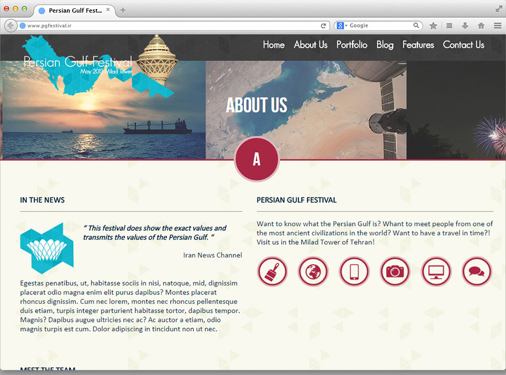This screenshot has height=375, width=506.
Task: Reload the page with the refresh icon
Action: pos(323,25)
